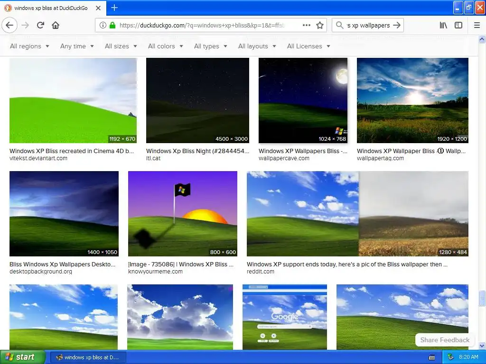Open a new tab with plus button

(x=114, y=8)
